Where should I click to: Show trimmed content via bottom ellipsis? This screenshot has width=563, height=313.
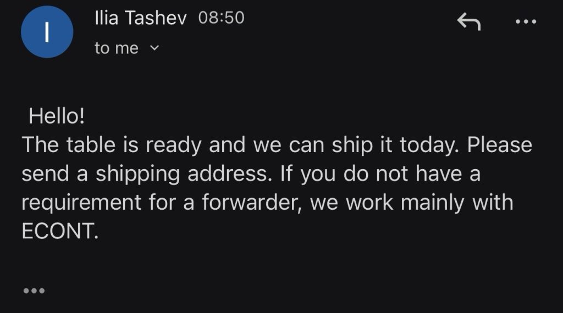pos(34,290)
